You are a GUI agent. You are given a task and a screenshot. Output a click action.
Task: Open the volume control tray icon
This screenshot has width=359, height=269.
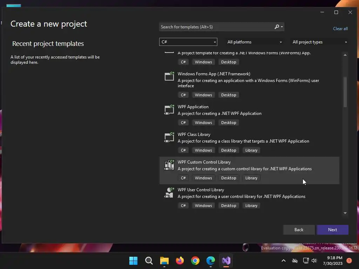(314, 261)
